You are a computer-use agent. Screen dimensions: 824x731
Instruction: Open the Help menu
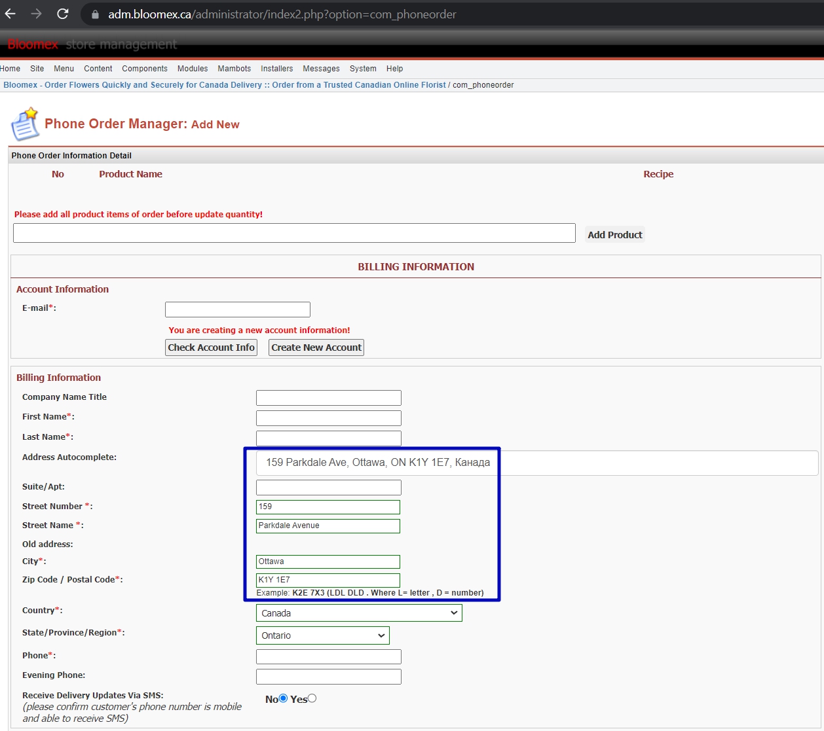[395, 69]
